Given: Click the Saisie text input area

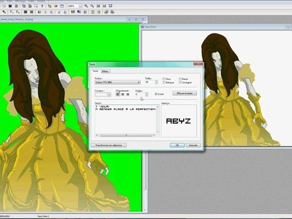Looking at the screenshot, I should (x=126, y=119).
